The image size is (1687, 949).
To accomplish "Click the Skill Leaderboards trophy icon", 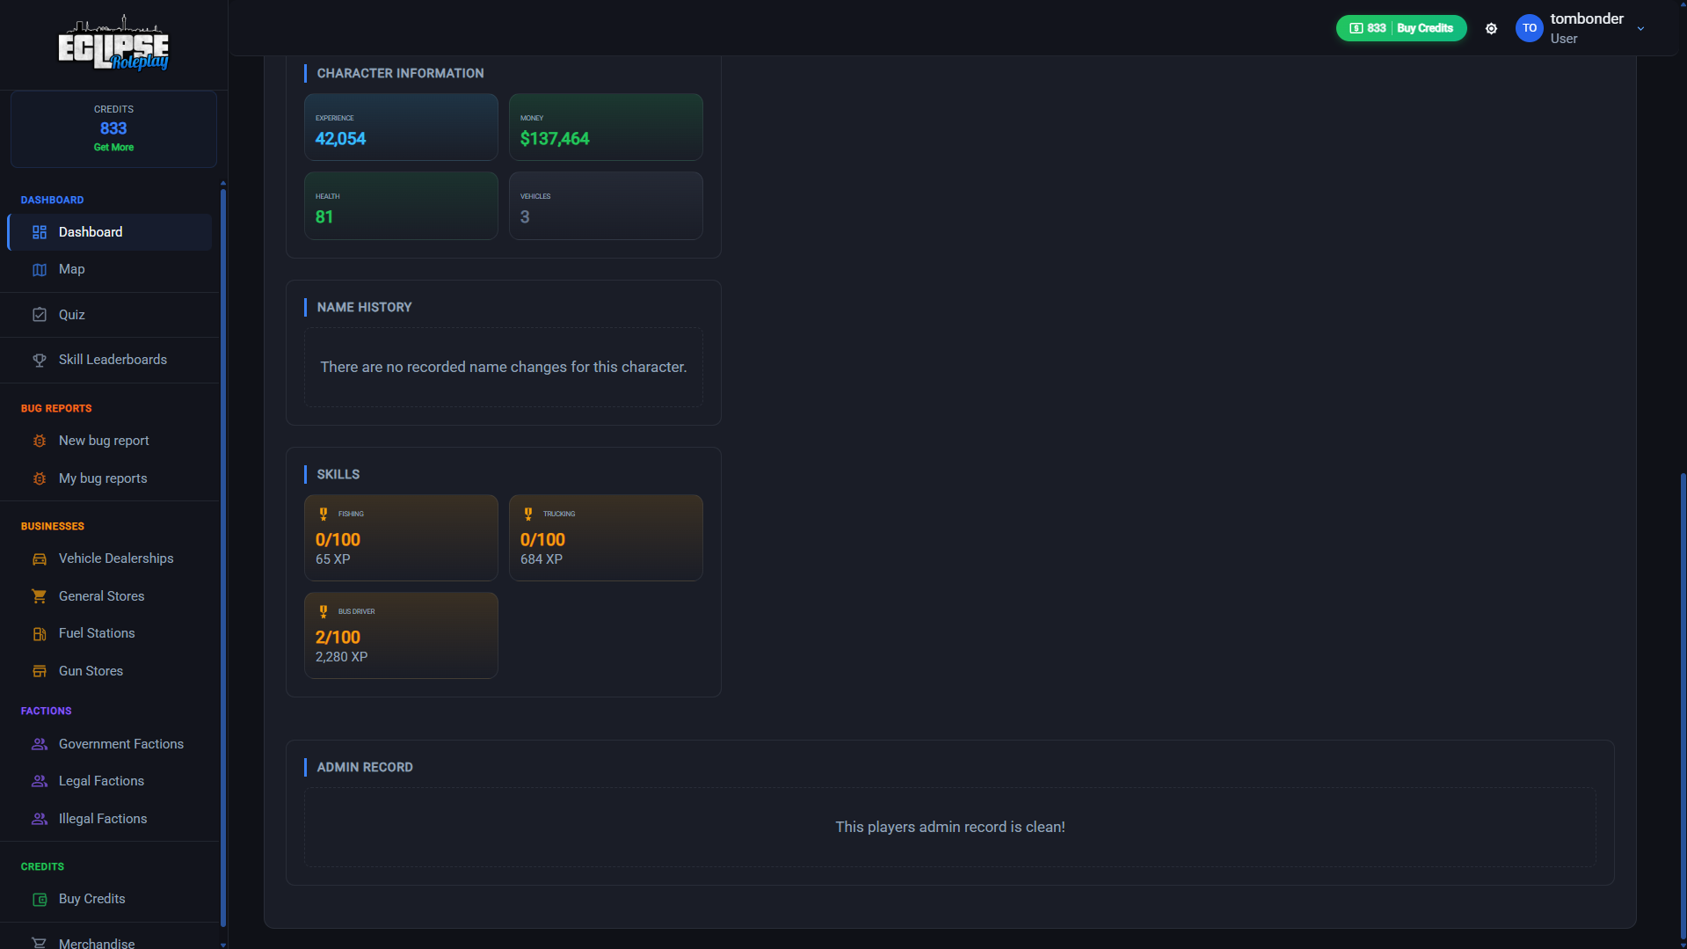I will pos(40,360).
